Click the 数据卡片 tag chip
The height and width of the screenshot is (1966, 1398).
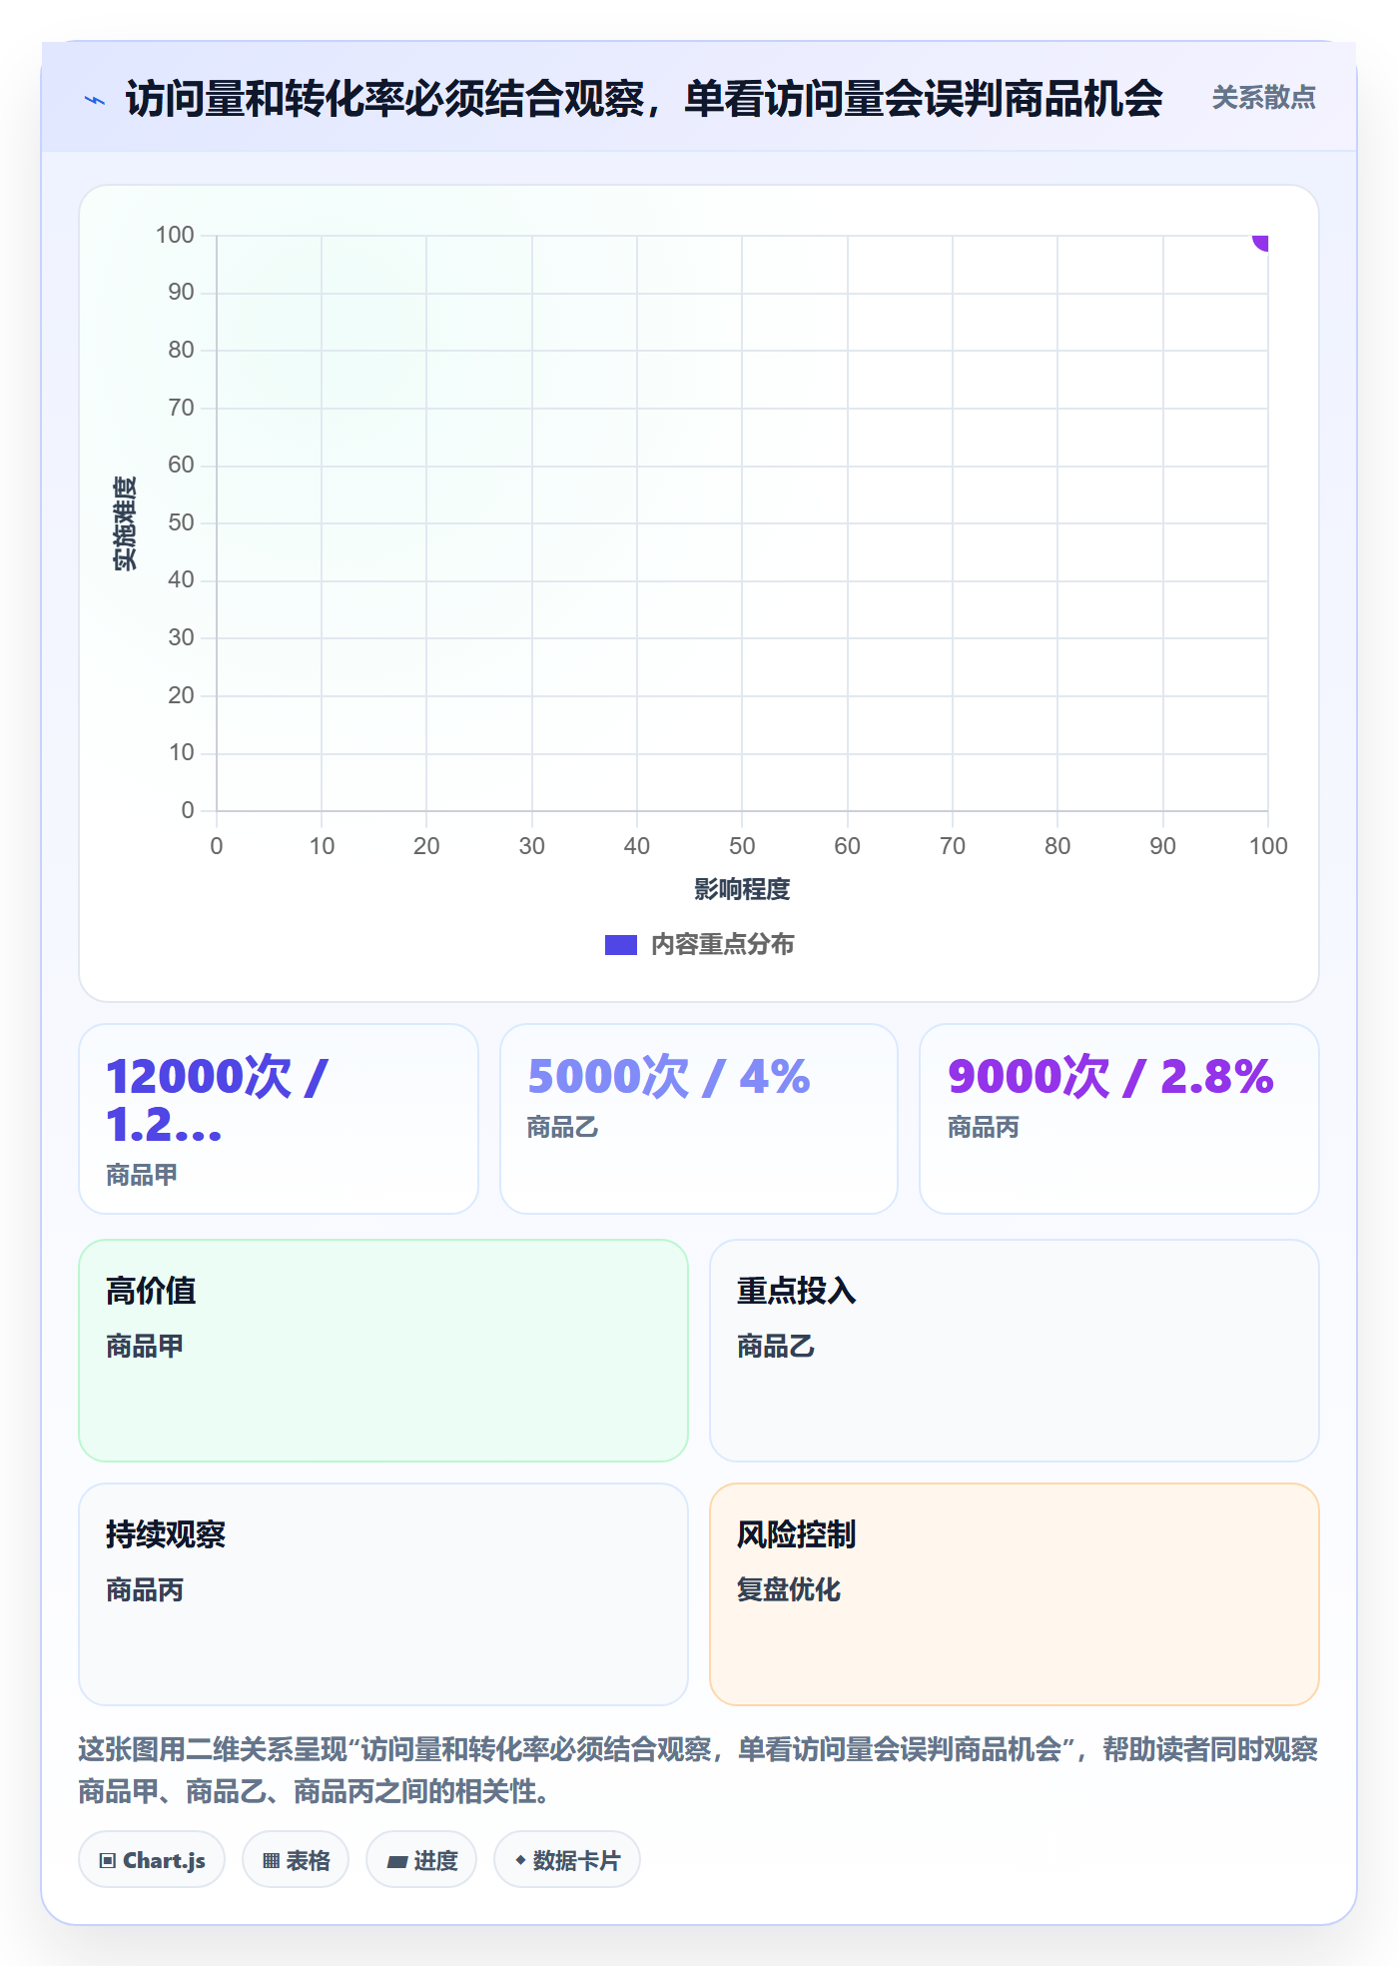(x=567, y=1860)
